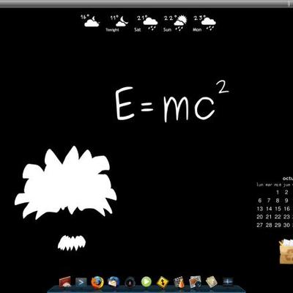Open the red home folder dock icon
This screenshot has width=293, height=293.
(x=65, y=282)
